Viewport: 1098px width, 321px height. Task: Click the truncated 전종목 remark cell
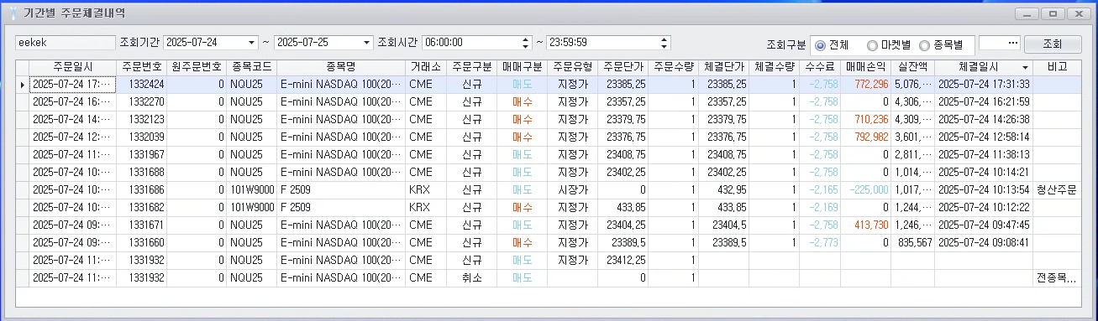(1057, 277)
